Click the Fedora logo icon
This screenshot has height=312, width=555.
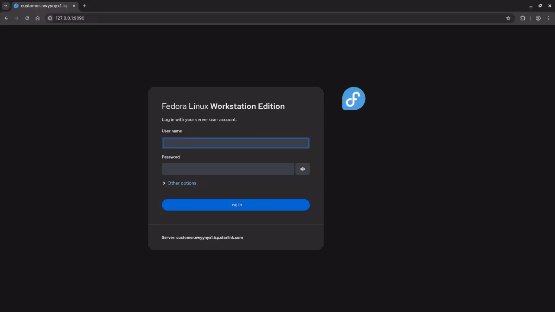tap(353, 98)
